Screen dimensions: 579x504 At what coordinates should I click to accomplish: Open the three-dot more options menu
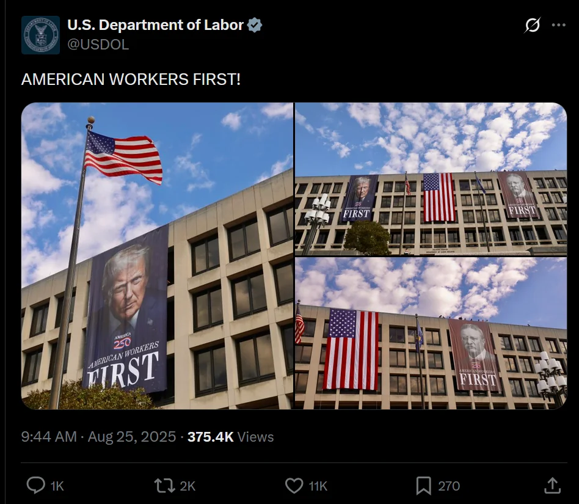(x=559, y=24)
